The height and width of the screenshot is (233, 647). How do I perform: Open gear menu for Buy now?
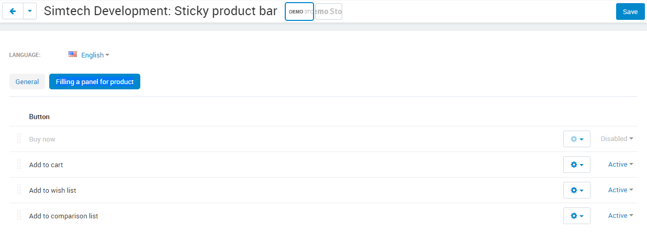(x=577, y=139)
